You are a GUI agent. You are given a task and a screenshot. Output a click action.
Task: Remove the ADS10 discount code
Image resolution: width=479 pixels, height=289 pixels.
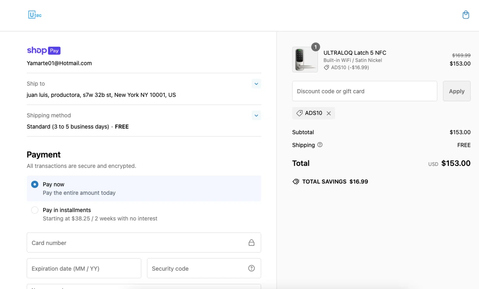pyautogui.click(x=329, y=113)
